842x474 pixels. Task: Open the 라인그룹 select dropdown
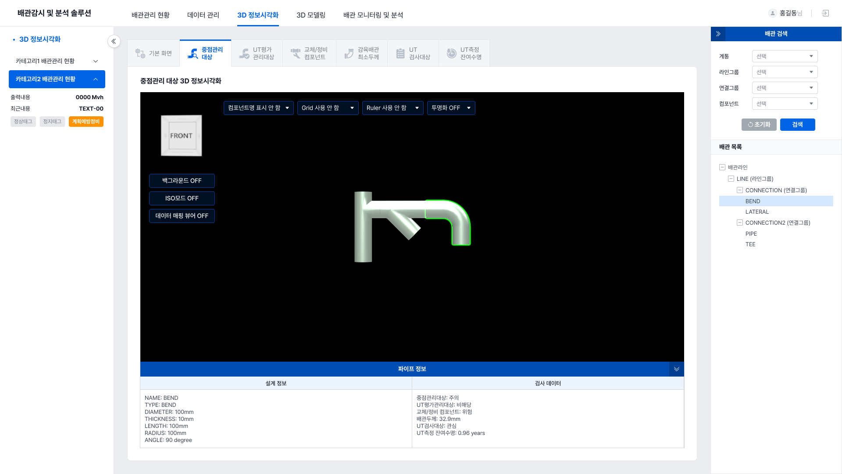pyautogui.click(x=785, y=72)
